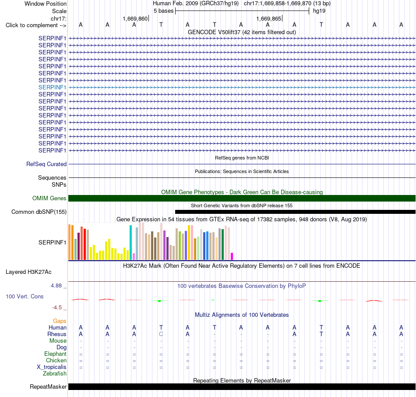Click the 'hg19' label beside scale bar
The height and width of the screenshot is (397, 416).
tap(319, 11)
